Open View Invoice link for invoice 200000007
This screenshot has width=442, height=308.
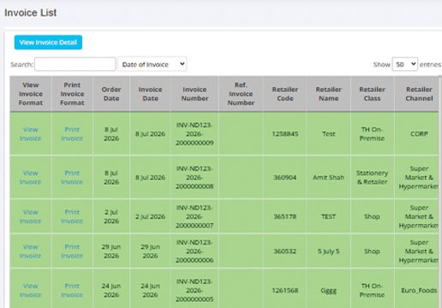click(x=31, y=216)
